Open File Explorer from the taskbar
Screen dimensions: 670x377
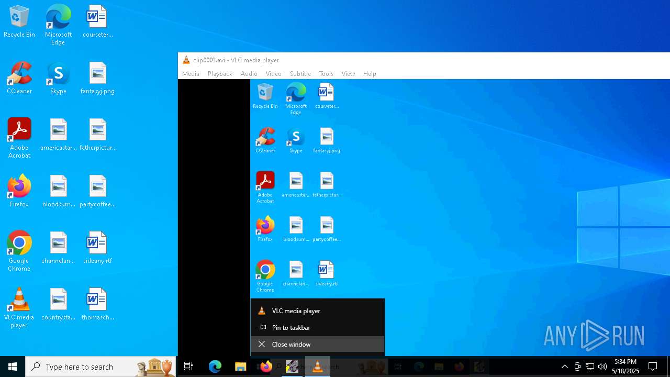click(240, 367)
